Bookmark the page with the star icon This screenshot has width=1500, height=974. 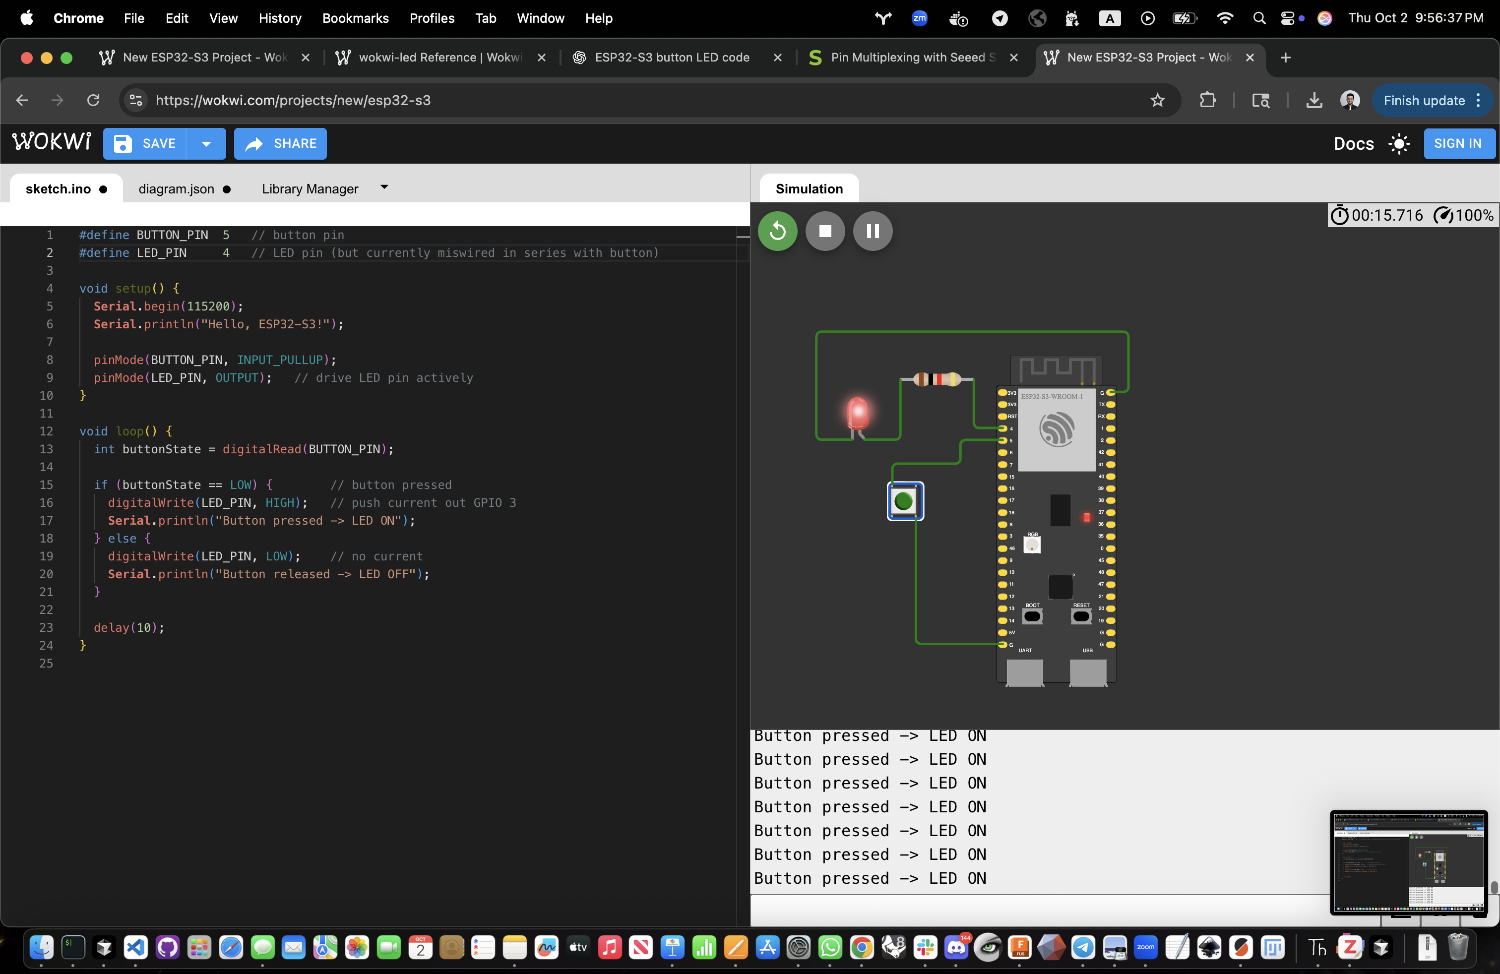(x=1157, y=101)
